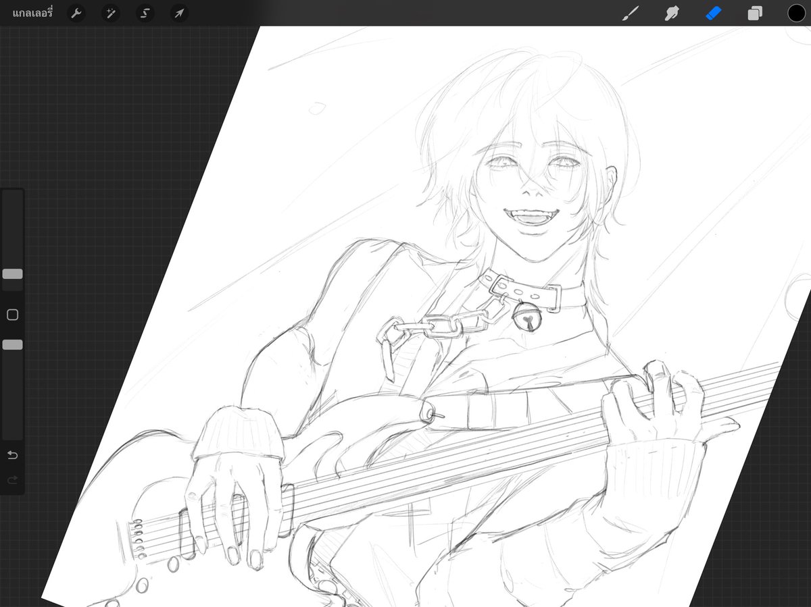Screen dimensions: 811x607
Task: Redo the last undone stroke
Action: 12,480
